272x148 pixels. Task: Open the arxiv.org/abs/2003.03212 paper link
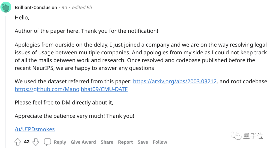tap(175, 82)
